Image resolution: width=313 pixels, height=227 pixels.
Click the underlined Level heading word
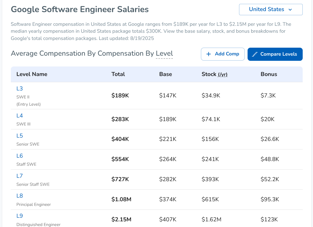[x=164, y=54]
